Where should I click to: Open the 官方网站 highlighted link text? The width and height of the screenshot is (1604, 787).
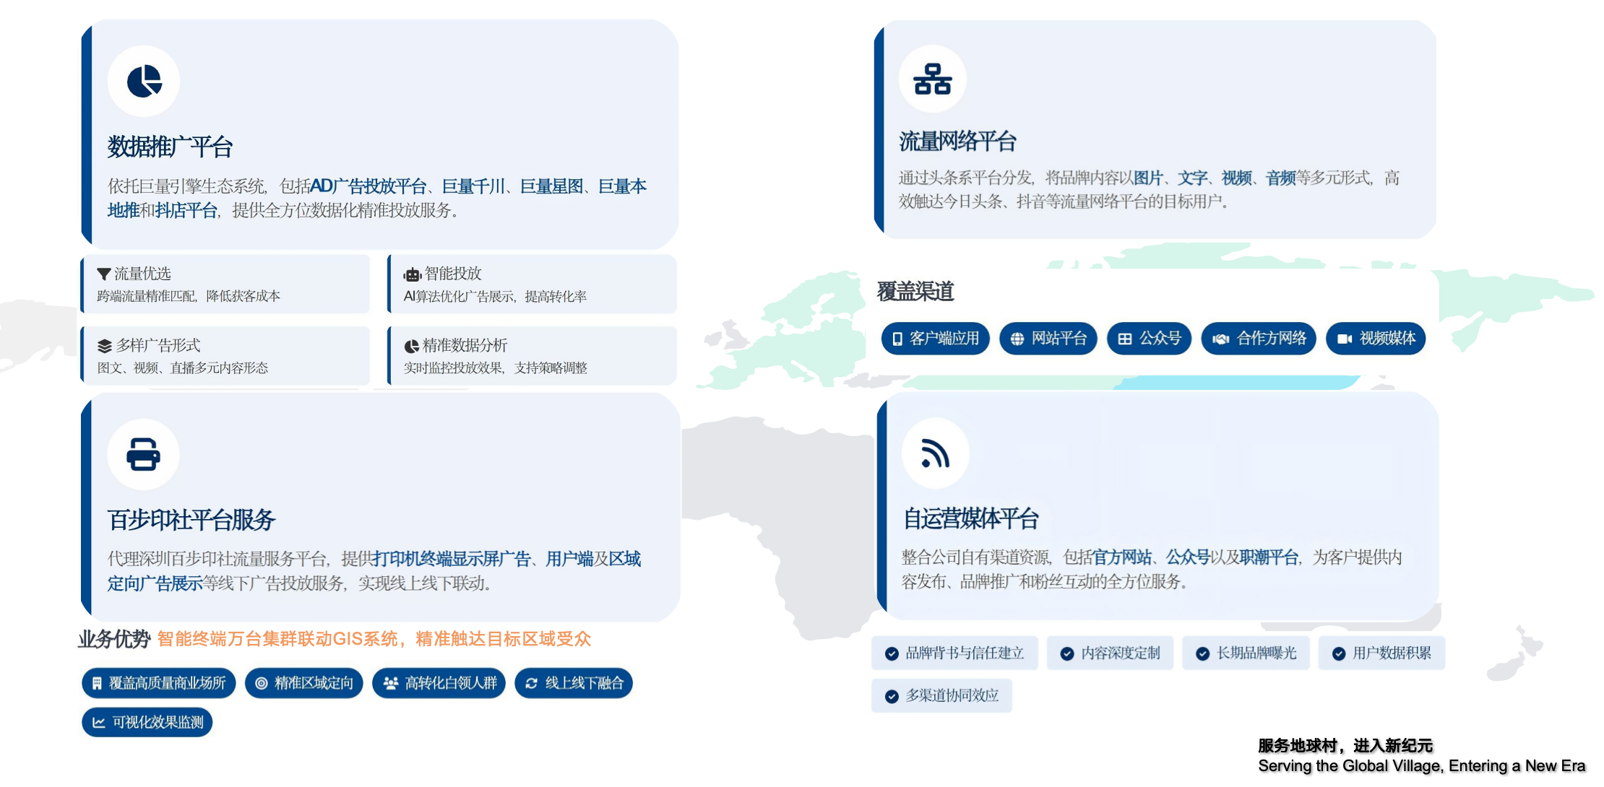(x=1122, y=557)
